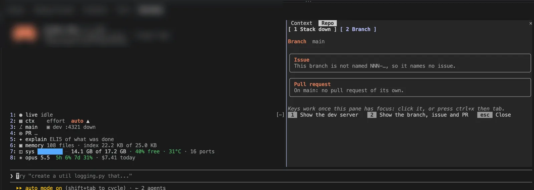This screenshot has height=190, width=534.
Task: Click 'ctx' label in row 2
Action: 30,121
